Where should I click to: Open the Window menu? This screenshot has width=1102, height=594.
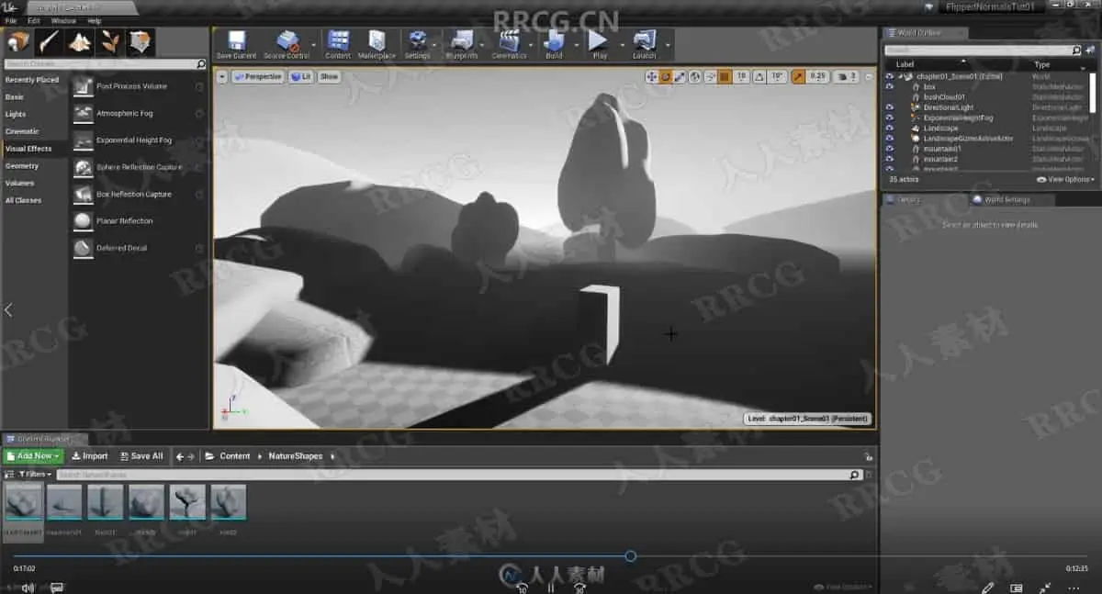pyautogui.click(x=63, y=20)
